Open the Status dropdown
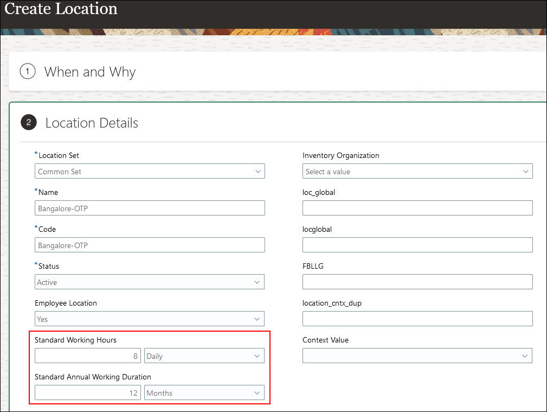547x412 pixels. point(150,282)
